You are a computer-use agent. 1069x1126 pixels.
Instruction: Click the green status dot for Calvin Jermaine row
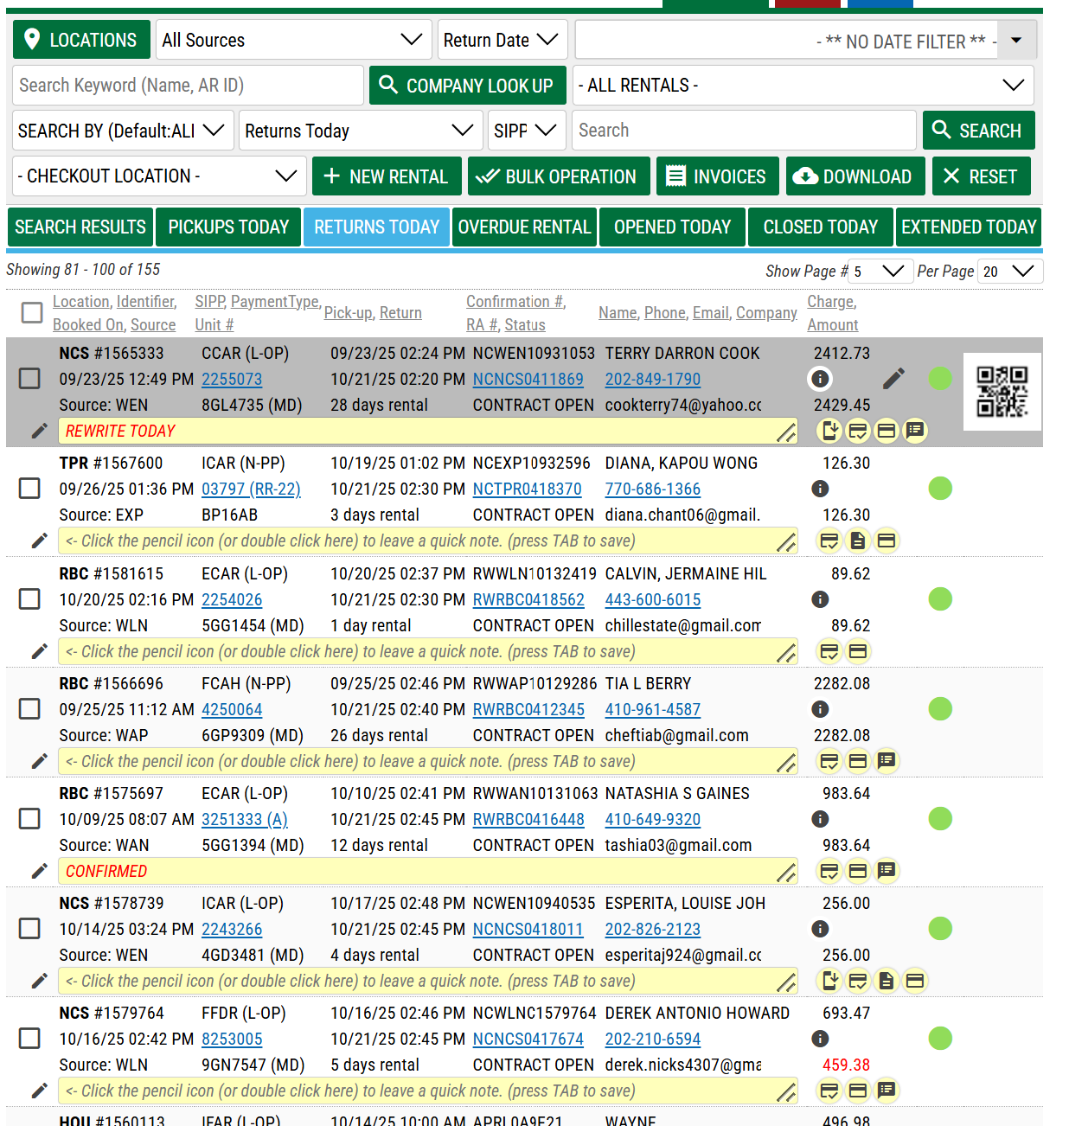click(x=939, y=599)
